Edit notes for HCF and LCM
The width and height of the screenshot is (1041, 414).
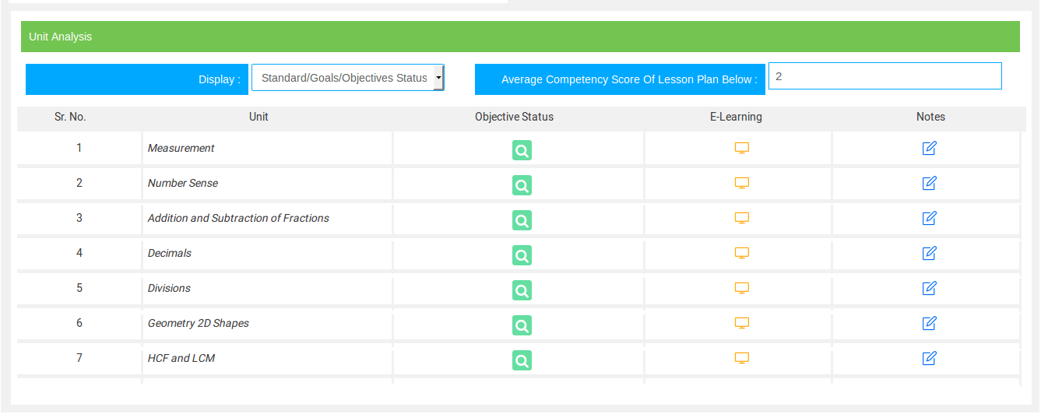coord(929,358)
